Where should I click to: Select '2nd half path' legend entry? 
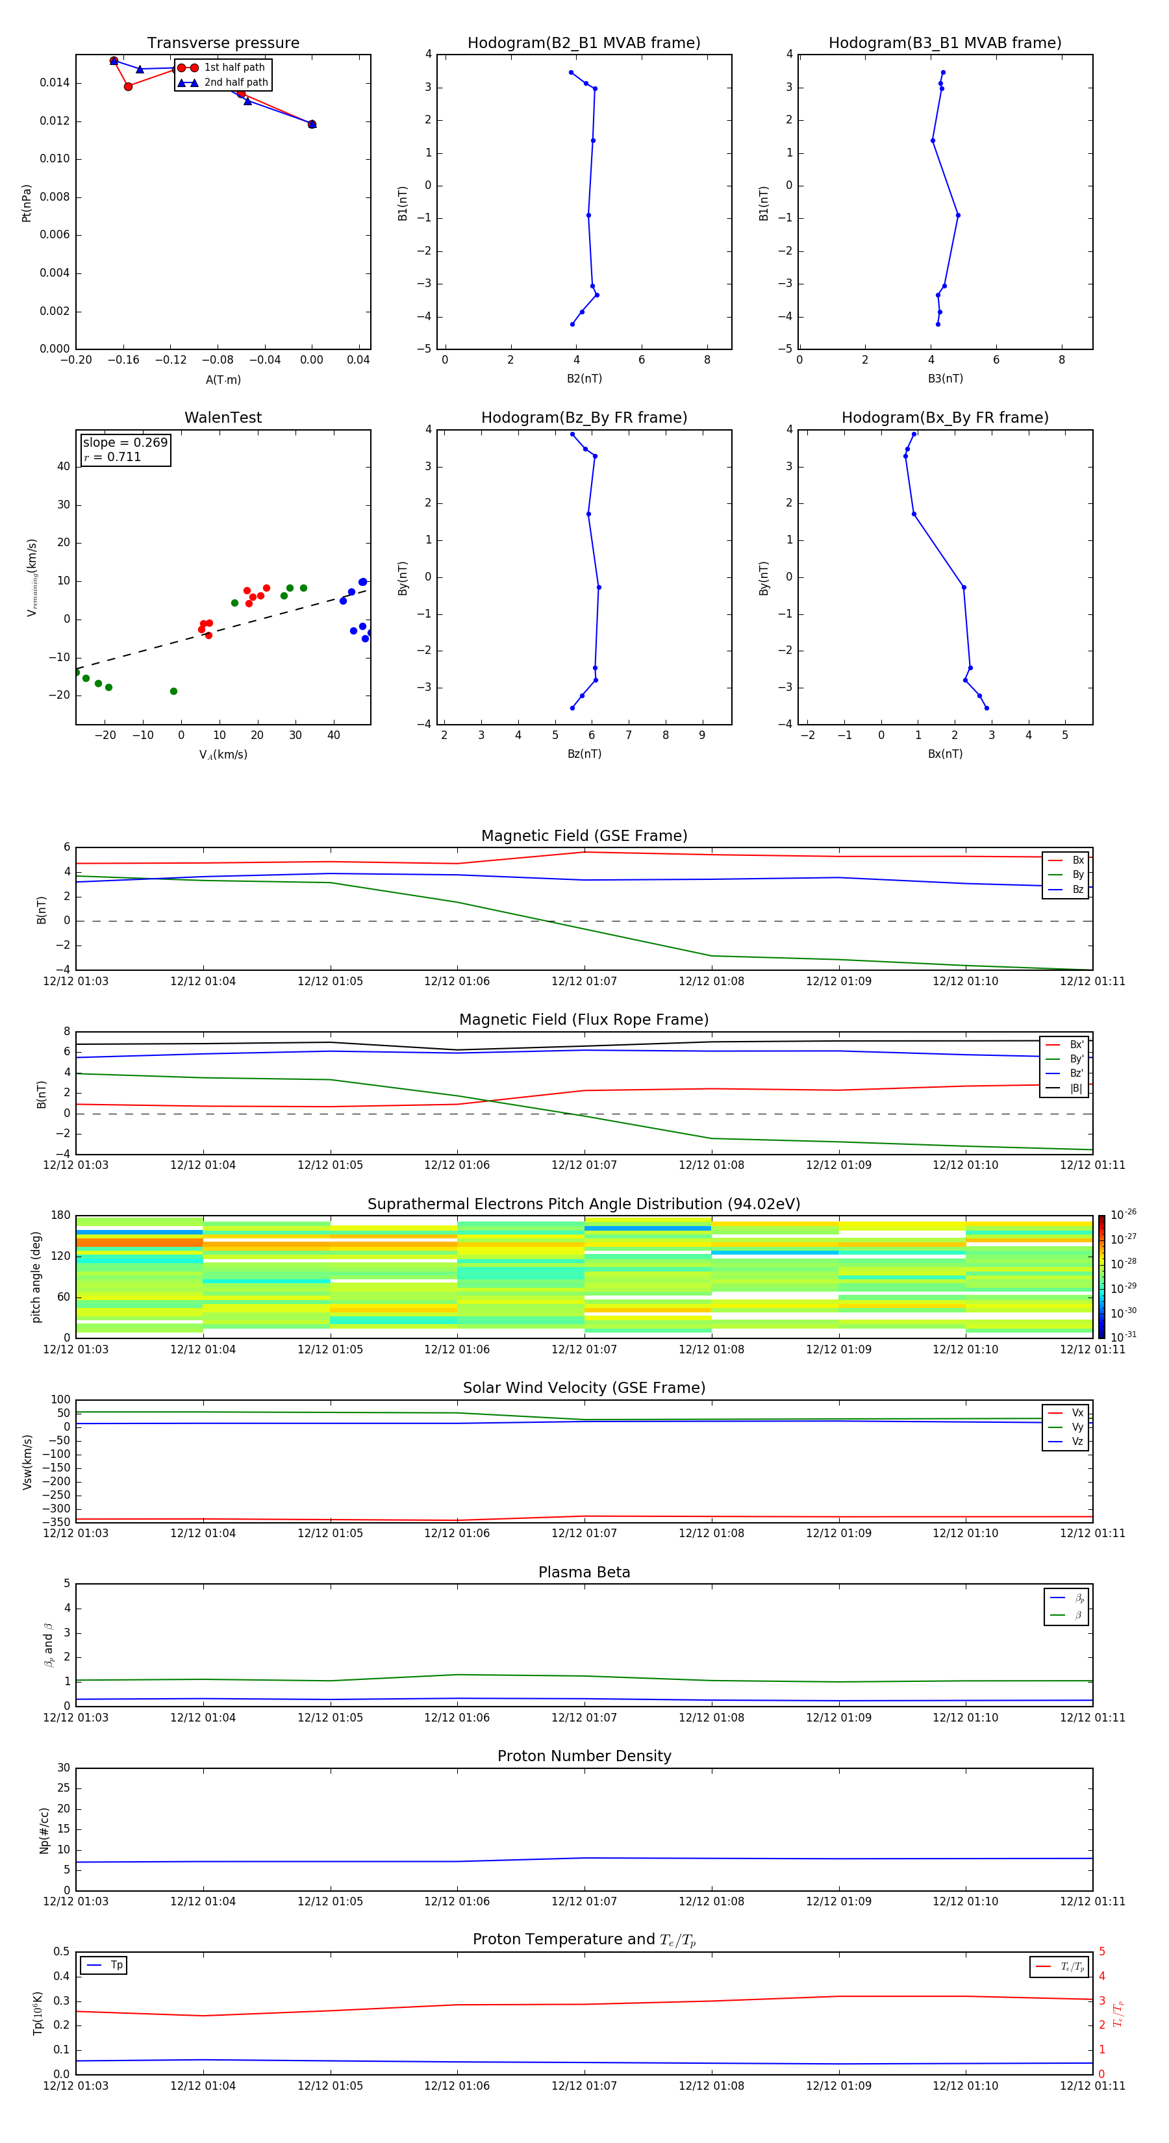(x=223, y=82)
